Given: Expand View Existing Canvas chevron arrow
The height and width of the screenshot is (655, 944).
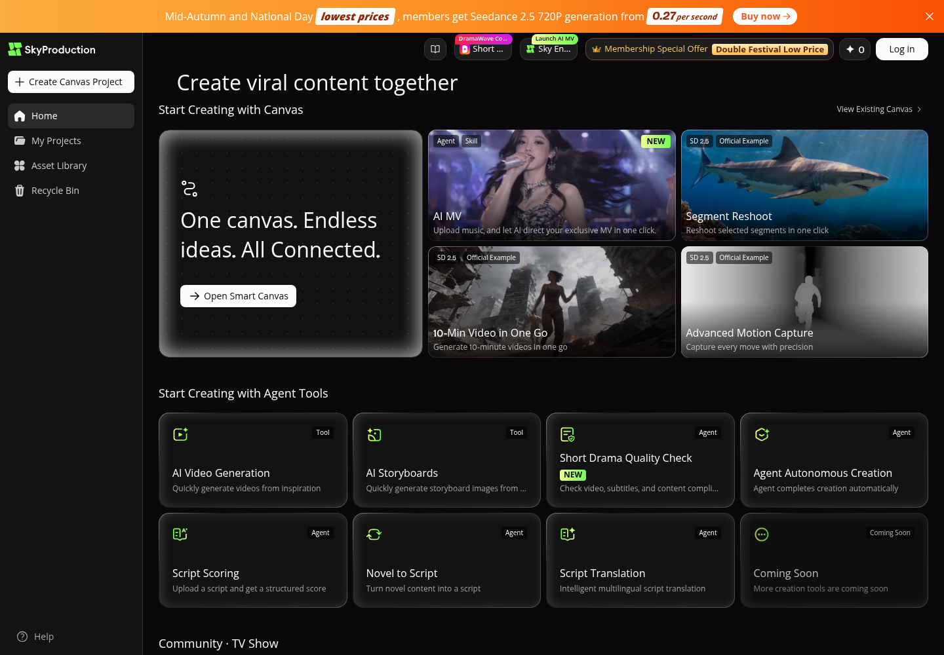Looking at the screenshot, I should (x=919, y=109).
